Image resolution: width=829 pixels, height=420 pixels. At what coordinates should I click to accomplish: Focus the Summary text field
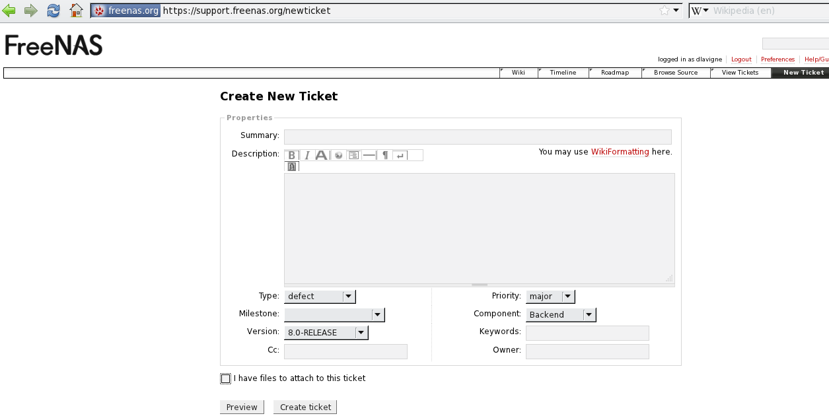478,137
